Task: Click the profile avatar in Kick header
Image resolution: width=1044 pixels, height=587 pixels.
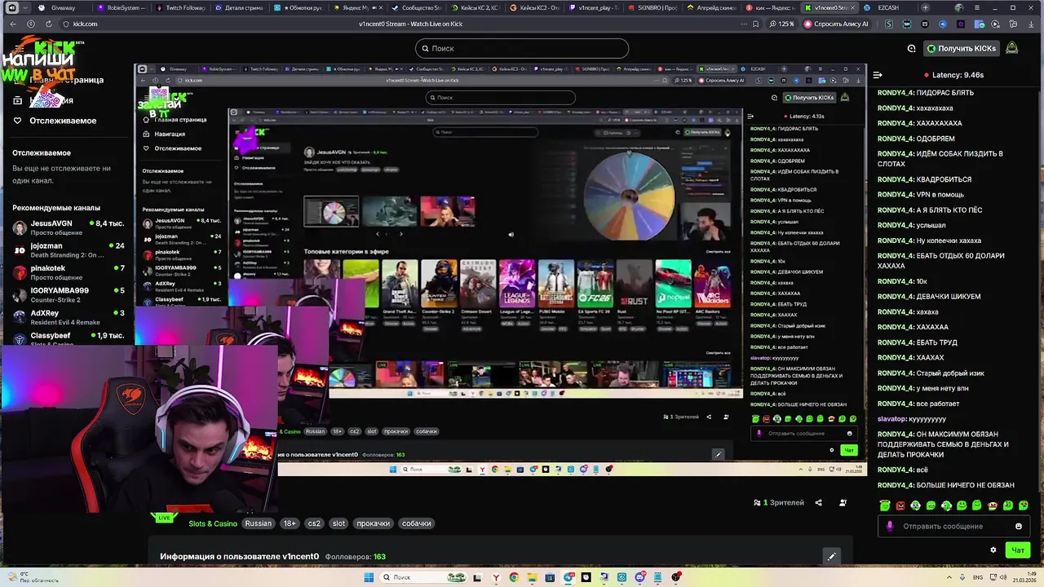Action: [x=1011, y=48]
